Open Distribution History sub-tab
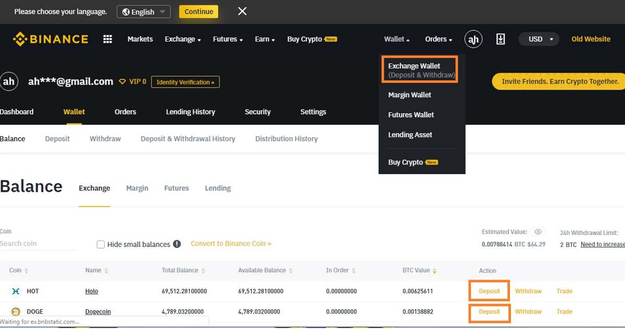 (x=286, y=139)
